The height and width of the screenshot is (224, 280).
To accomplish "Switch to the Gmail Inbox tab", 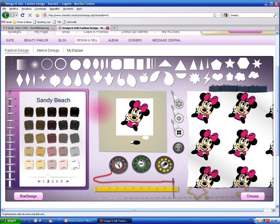I will pos(29,28).
